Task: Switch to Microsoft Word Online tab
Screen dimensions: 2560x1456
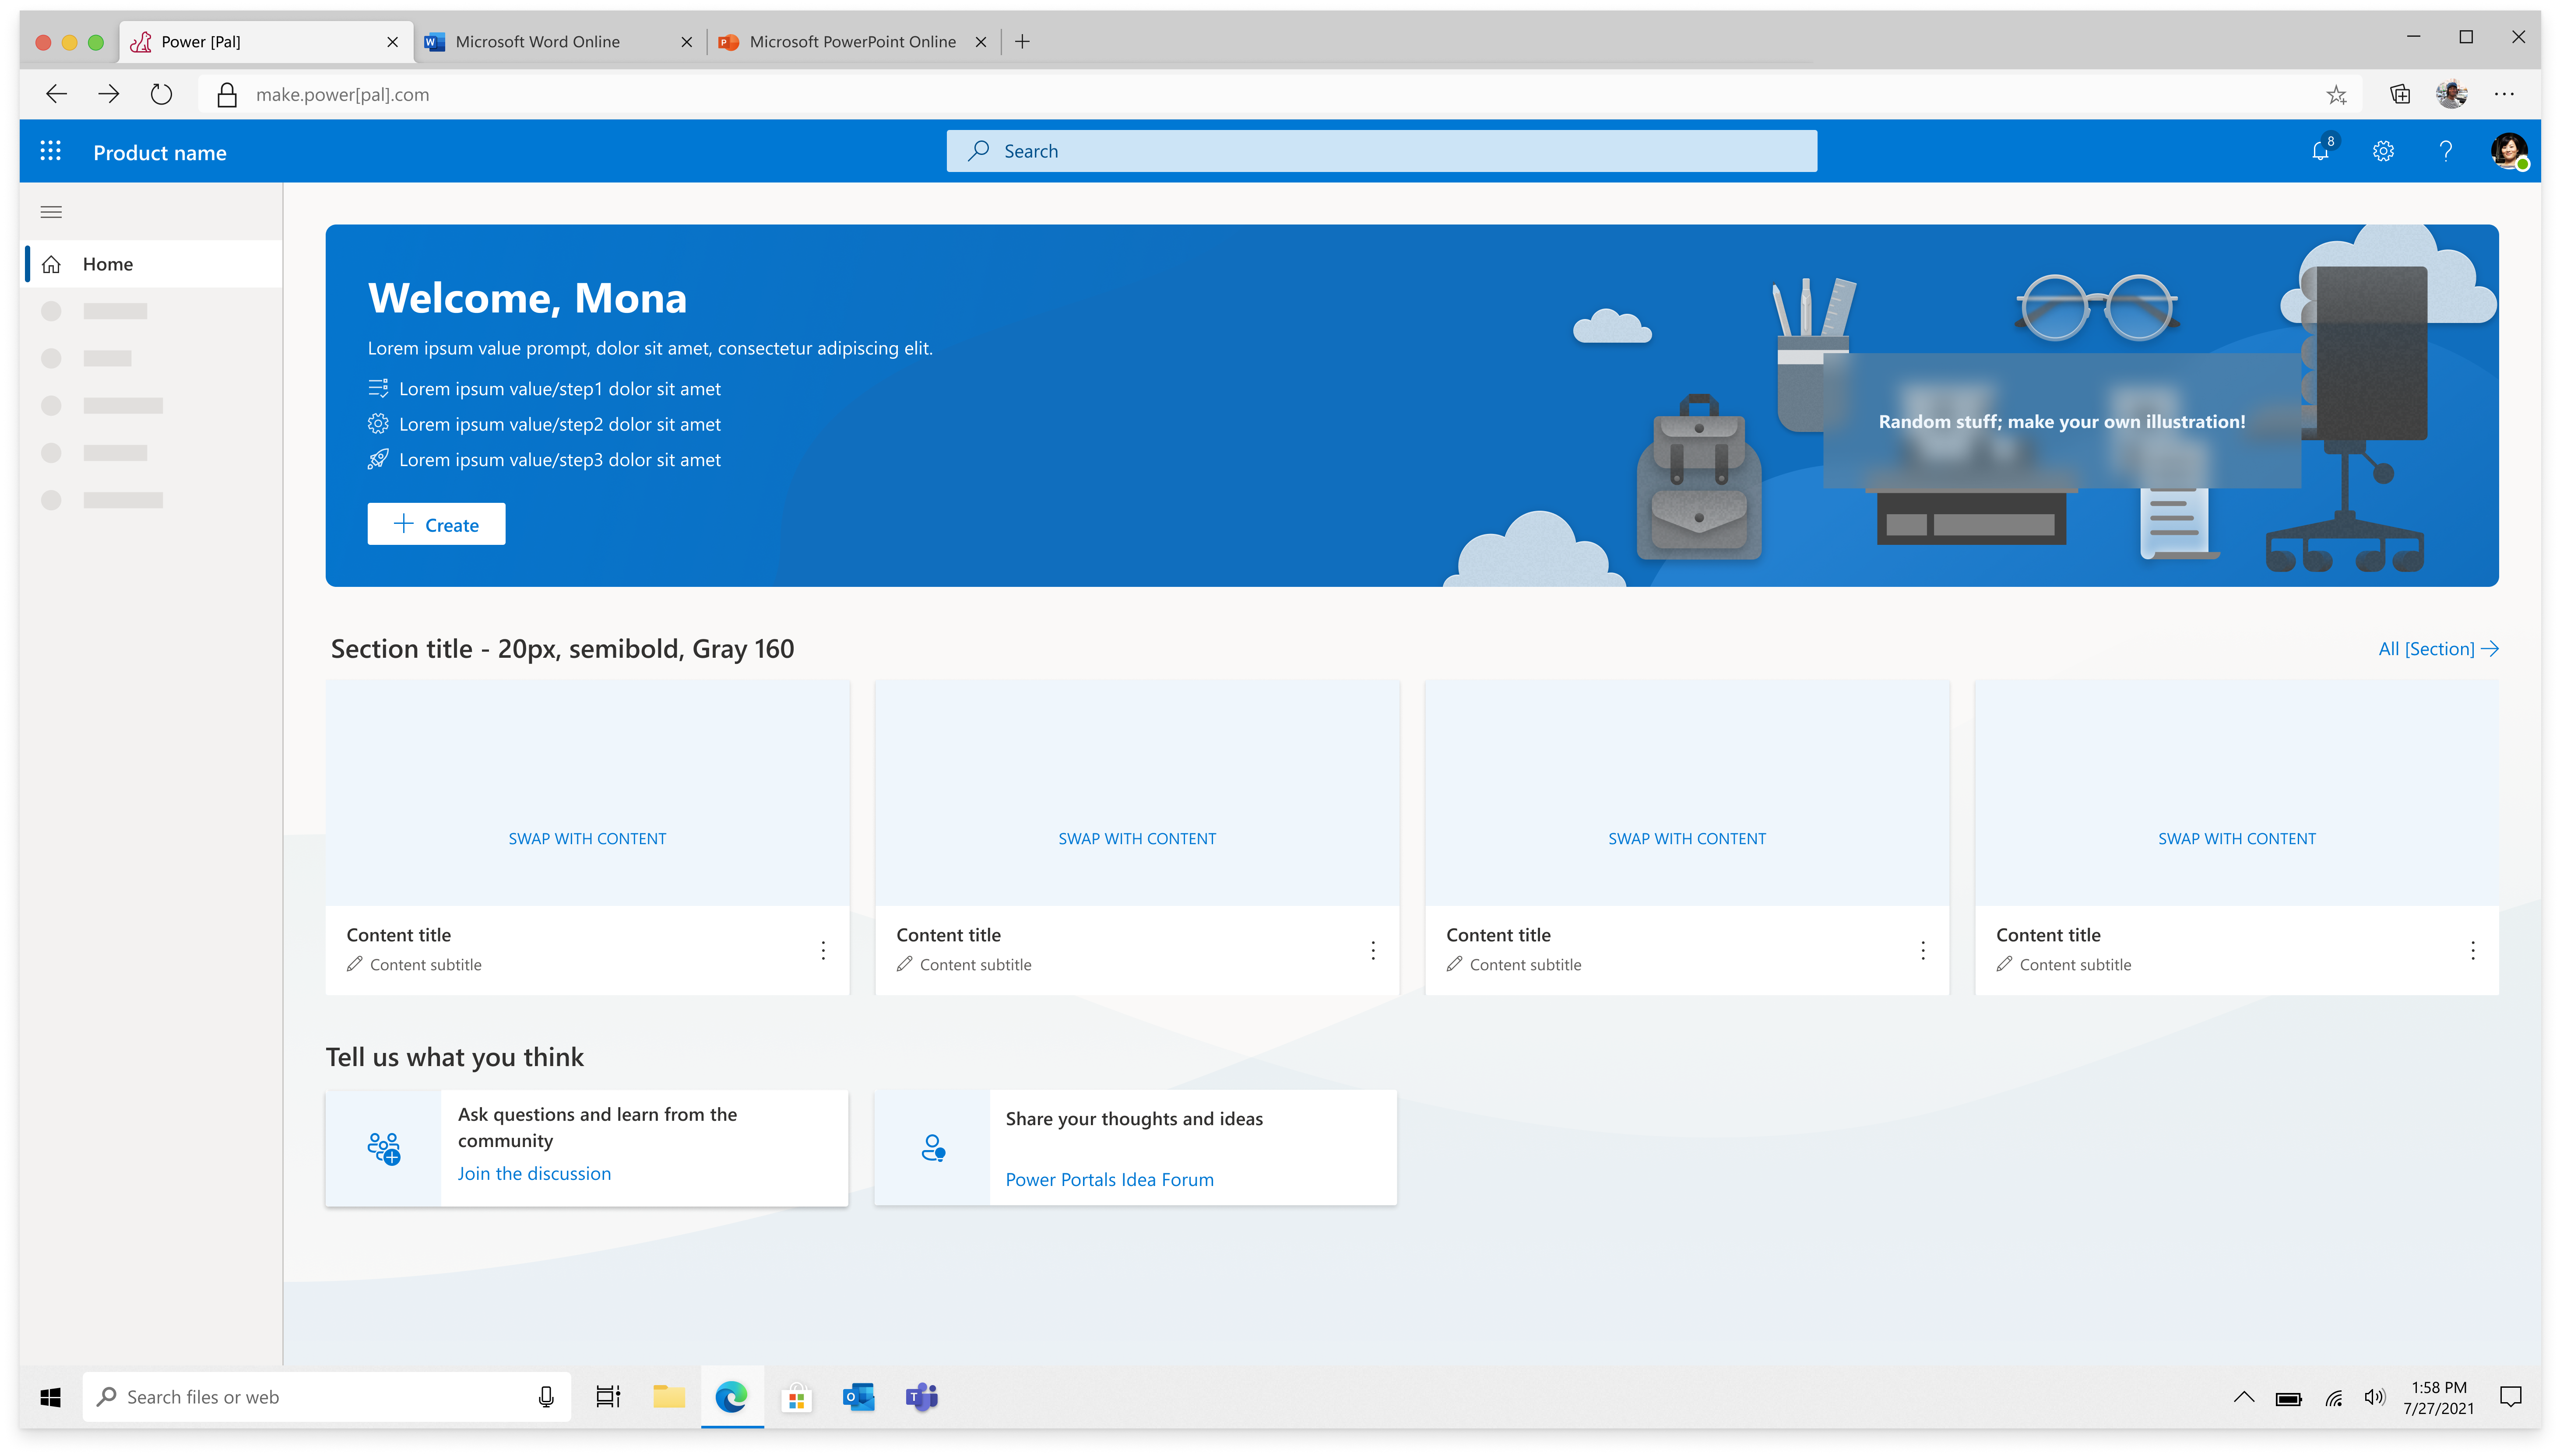Action: click(537, 42)
